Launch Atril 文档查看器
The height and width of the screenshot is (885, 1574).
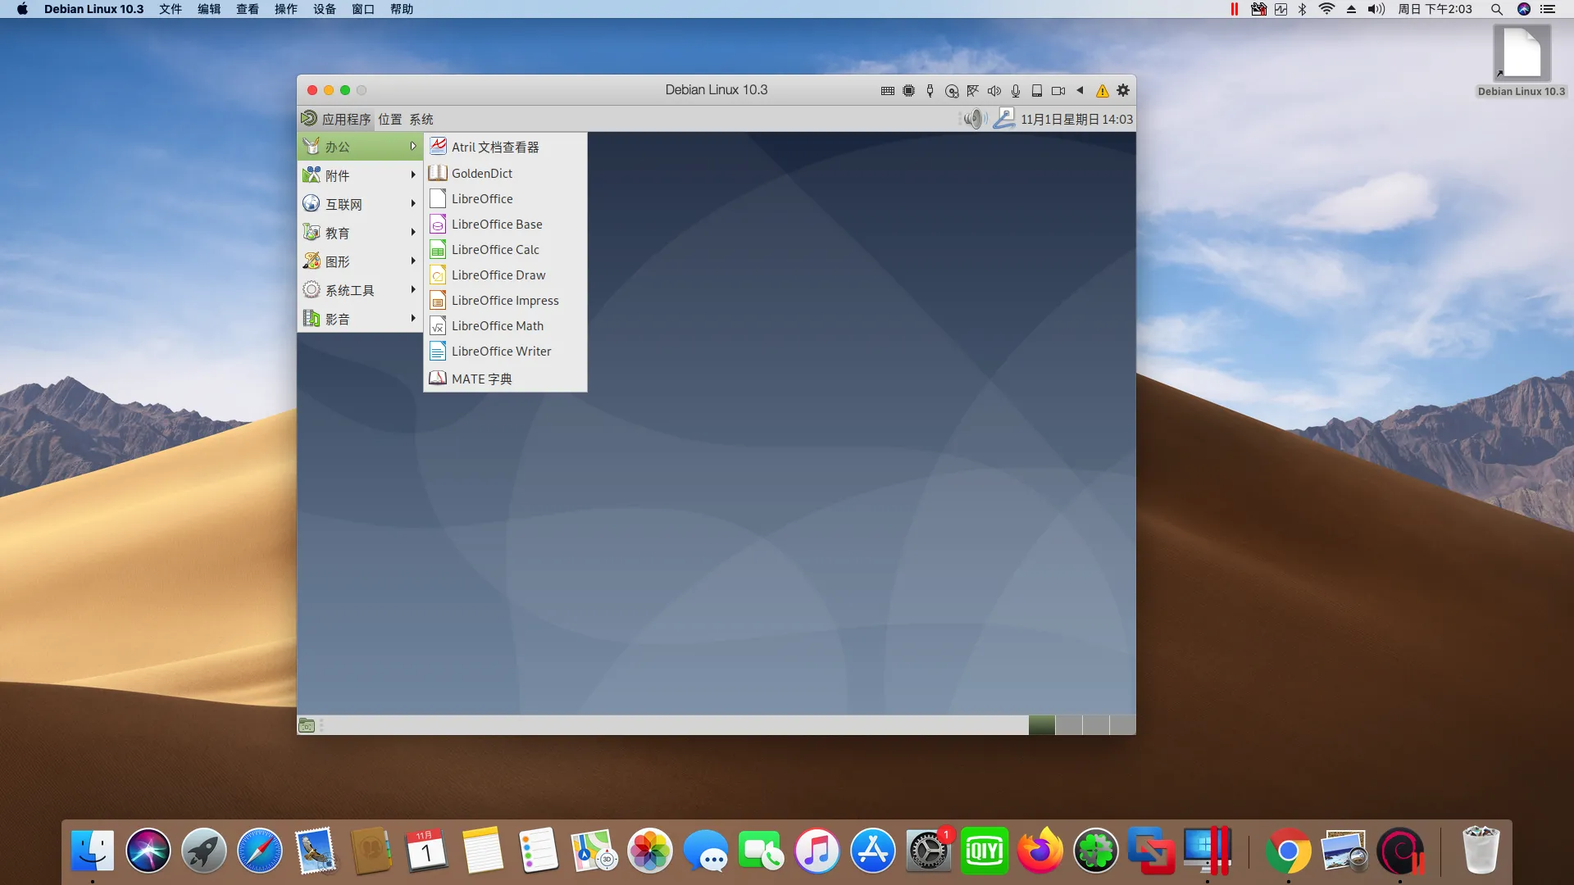(505, 147)
